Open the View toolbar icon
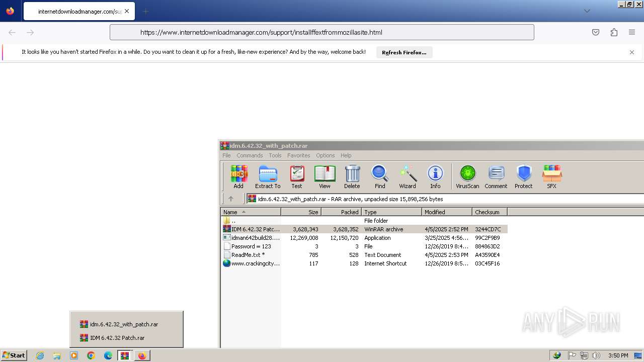Image resolution: width=644 pixels, height=362 pixels. pos(325,177)
